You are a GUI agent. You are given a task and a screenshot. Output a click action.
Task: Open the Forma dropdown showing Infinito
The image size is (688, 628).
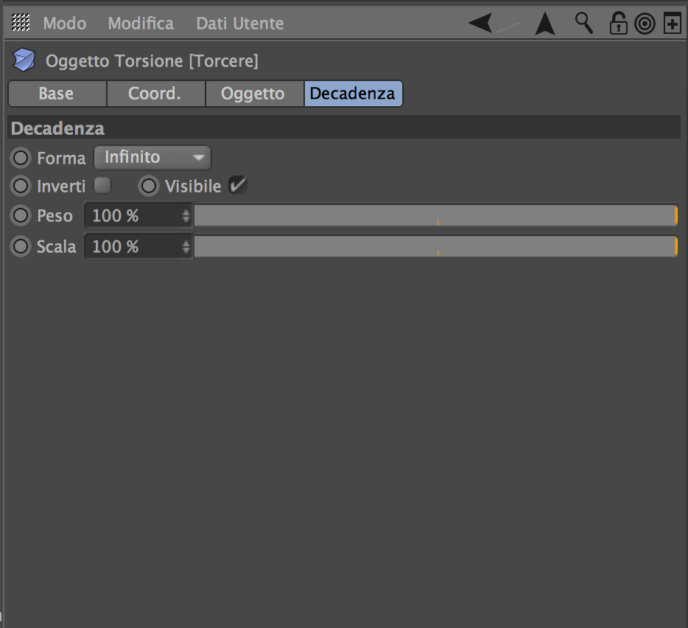point(152,157)
